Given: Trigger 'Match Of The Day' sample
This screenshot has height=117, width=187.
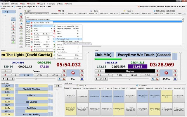Looking at the screenshot, I should [x=30, y=88].
